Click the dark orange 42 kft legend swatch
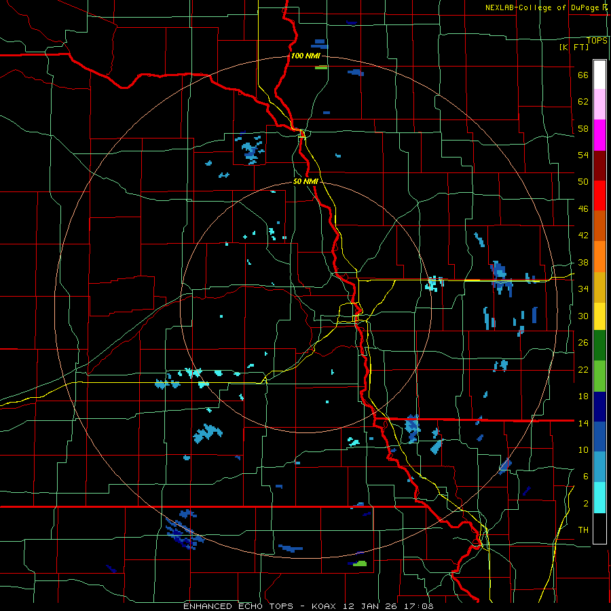Image resolution: width=611 pixels, height=611 pixels. pyautogui.click(x=599, y=226)
